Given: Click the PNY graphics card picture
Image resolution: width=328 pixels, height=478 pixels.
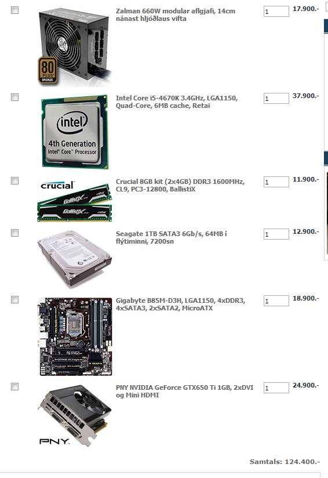Looking at the screenshot, I should 75,416.
